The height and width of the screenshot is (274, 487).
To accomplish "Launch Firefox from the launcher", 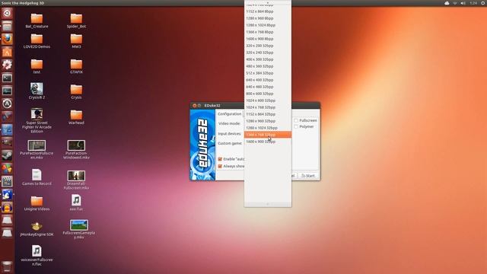I will (7, 39).
